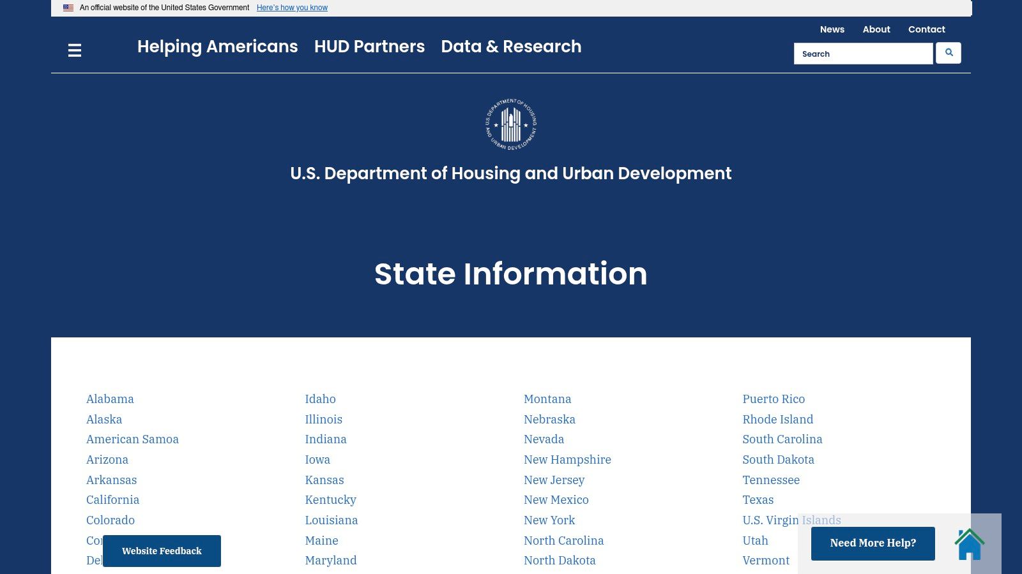Click the US flag icon in banner
The image size is (1022, 574).
[68, 8]
